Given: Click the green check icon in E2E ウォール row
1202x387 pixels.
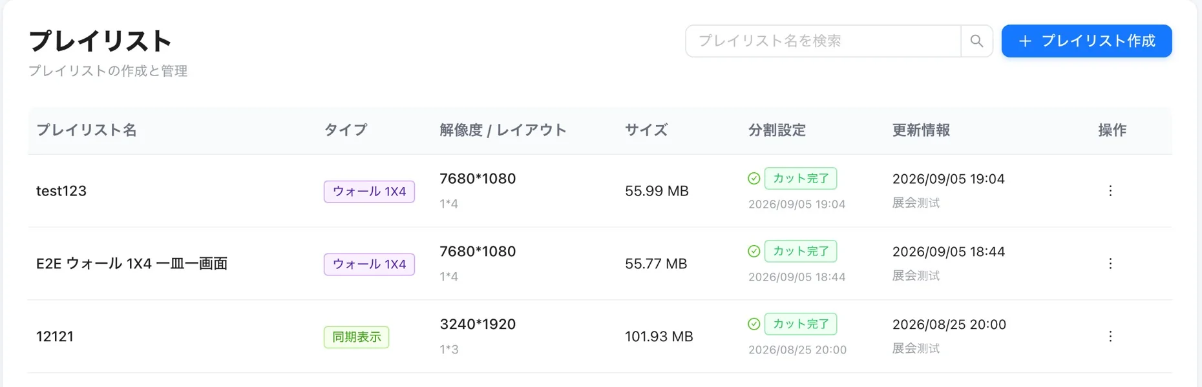Looking at the screenshot, I should (x=754, y=252).
